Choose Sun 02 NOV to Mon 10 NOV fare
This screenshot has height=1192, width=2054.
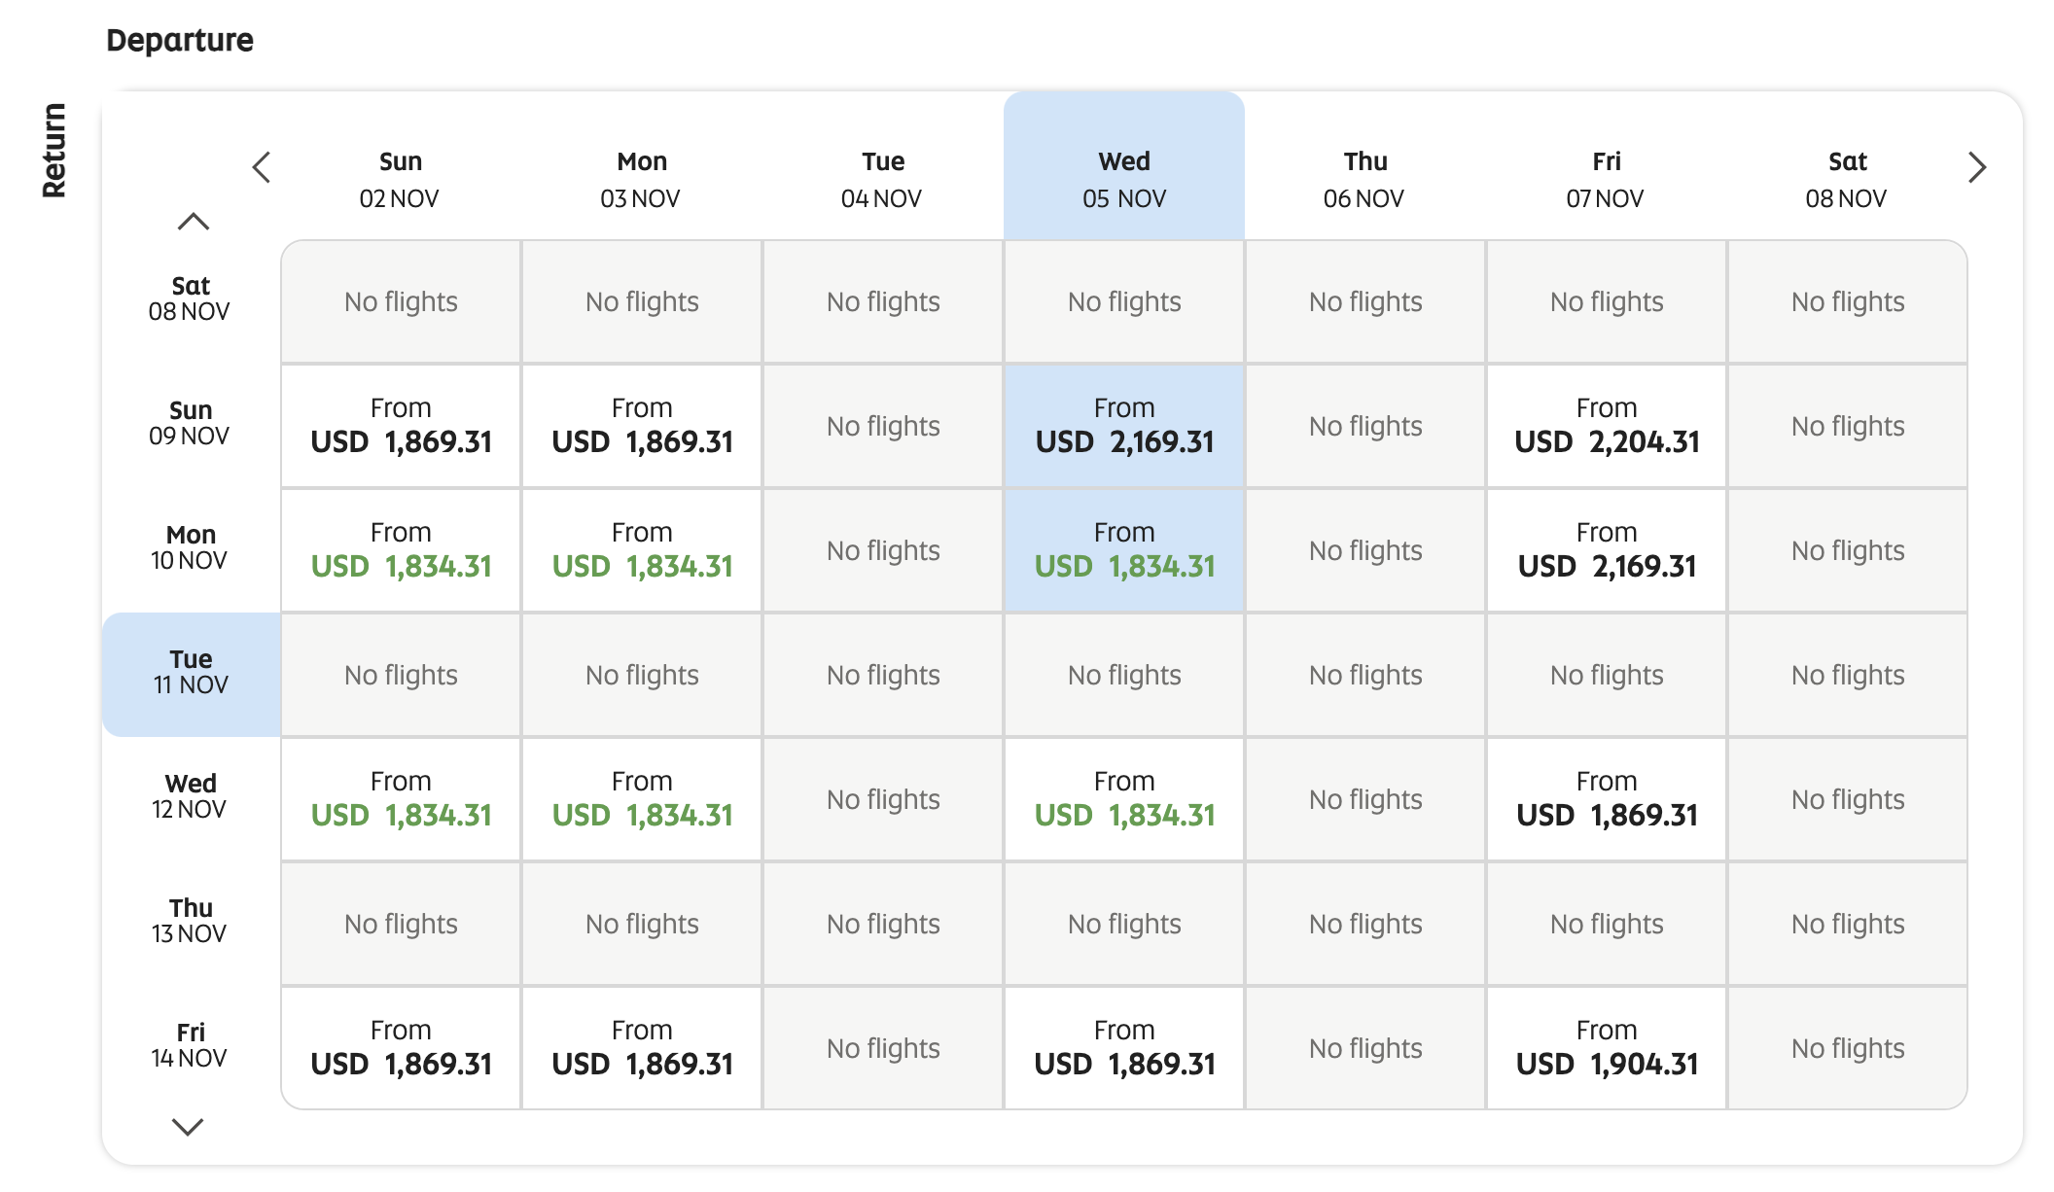click(401, 550)
